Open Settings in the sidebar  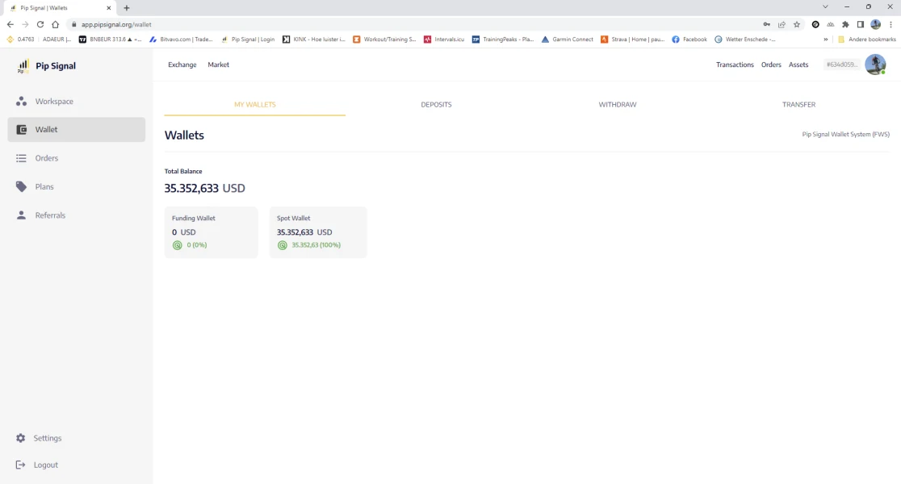pos(47,438)
